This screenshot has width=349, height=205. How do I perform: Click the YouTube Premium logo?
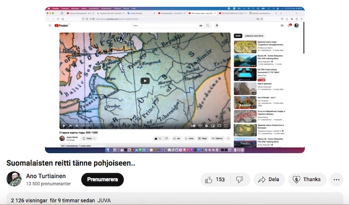click(62, 25)
